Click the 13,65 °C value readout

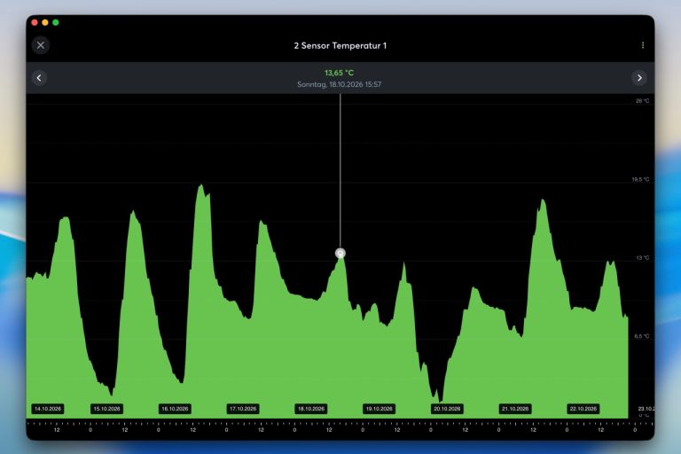point(340,73)
